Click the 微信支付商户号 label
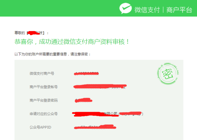197x140 pixels. pyautogui.click(x=42, y=74)
